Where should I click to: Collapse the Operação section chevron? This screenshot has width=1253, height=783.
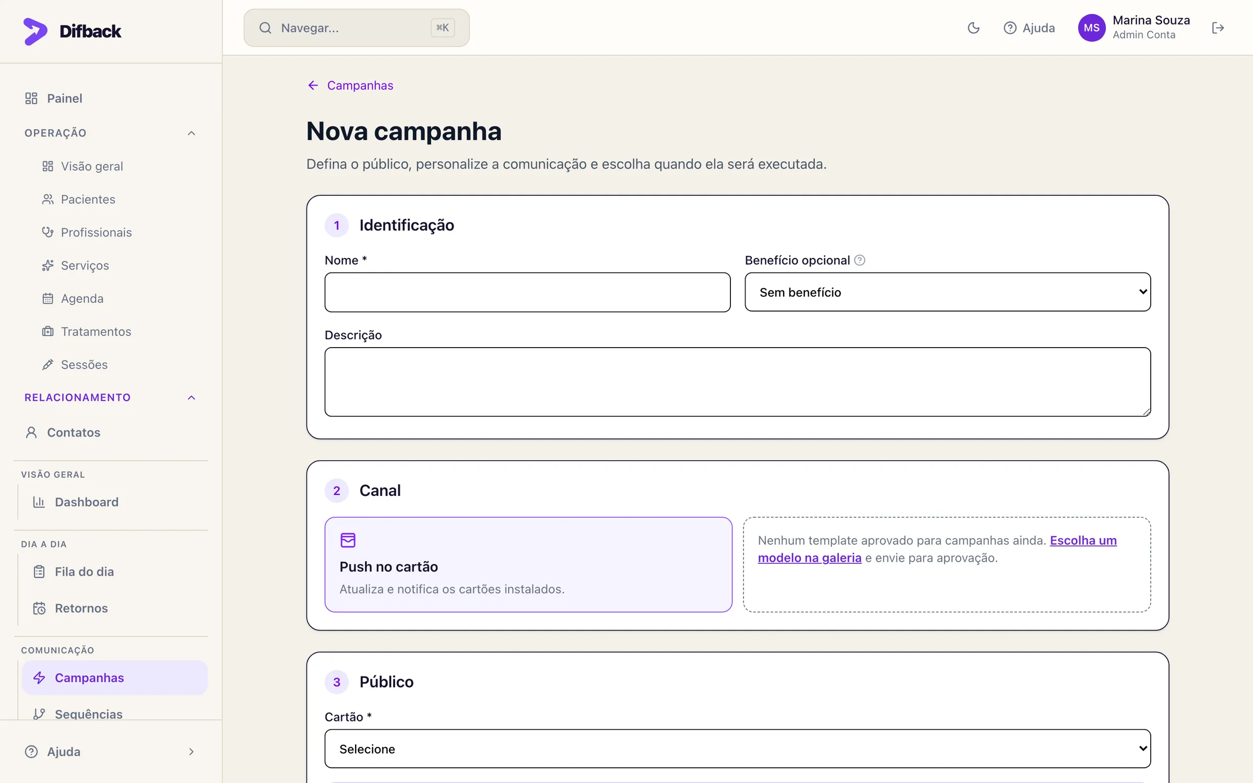191,133
